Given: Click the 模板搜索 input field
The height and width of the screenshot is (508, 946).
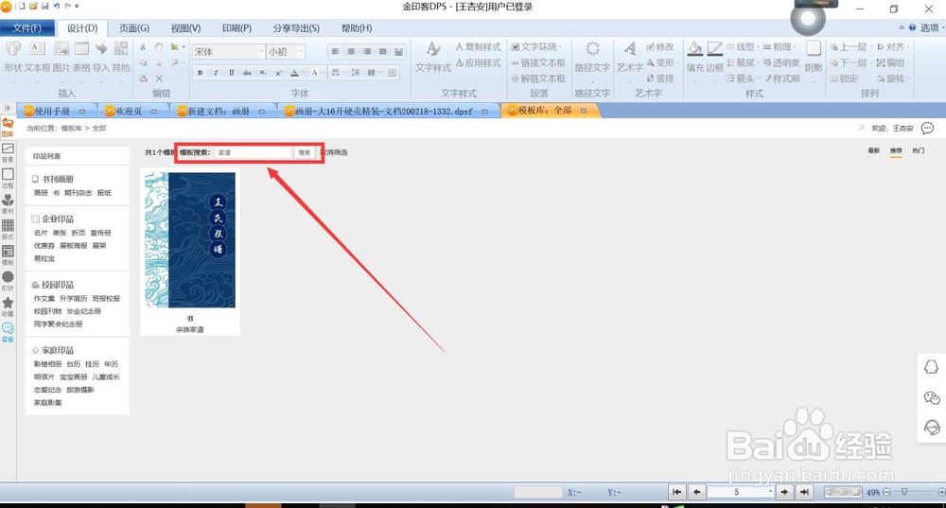Looking at the screenshot, I should tap(254, 152).
